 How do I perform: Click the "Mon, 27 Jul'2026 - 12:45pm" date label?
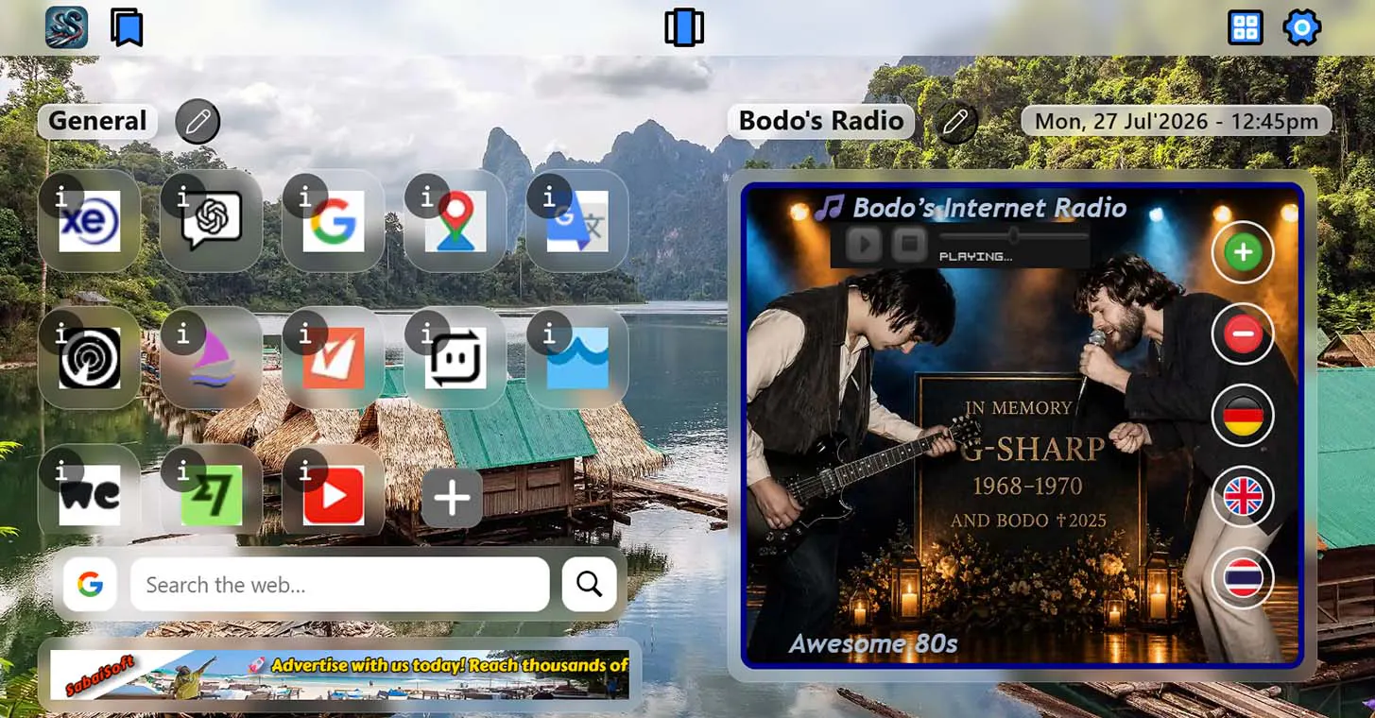click(1177, 121)
